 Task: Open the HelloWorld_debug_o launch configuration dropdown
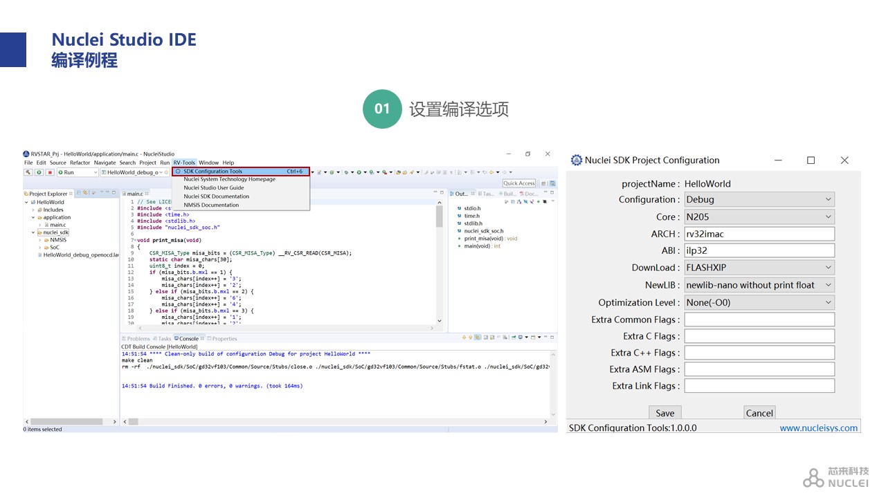pyautogui.click(x=133, y=172)
